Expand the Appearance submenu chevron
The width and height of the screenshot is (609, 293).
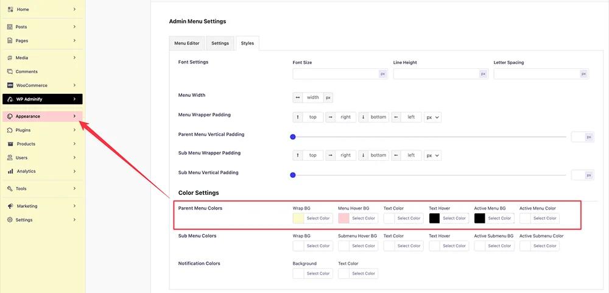click(74, 116)
